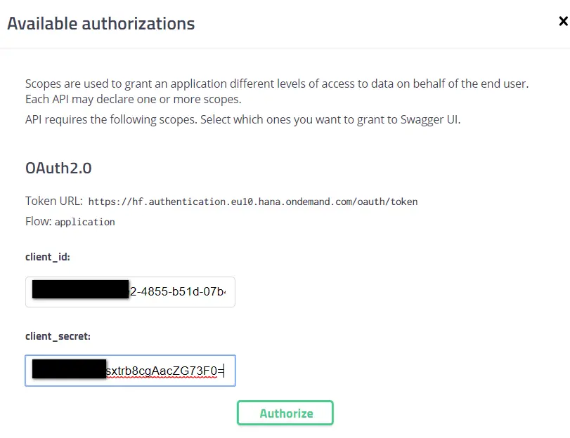This screenshot has height=438, width=570.
Task: Close the Available authorizations dialog
Action: tap(562, 22)
